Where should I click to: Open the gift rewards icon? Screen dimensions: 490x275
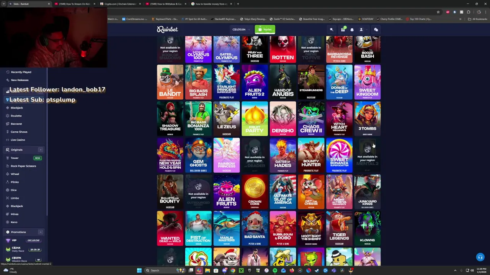(x=343, y=29)
